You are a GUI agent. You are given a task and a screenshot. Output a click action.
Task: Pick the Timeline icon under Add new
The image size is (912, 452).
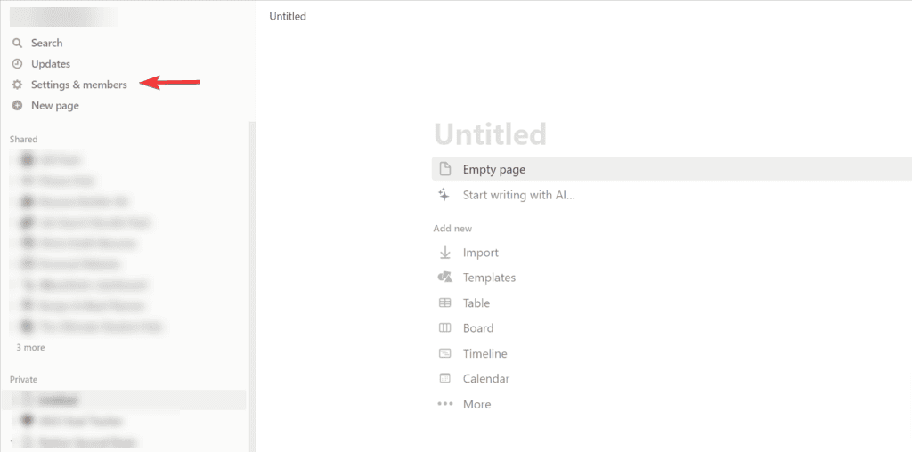pyautogui.click(x=445, y=353)
